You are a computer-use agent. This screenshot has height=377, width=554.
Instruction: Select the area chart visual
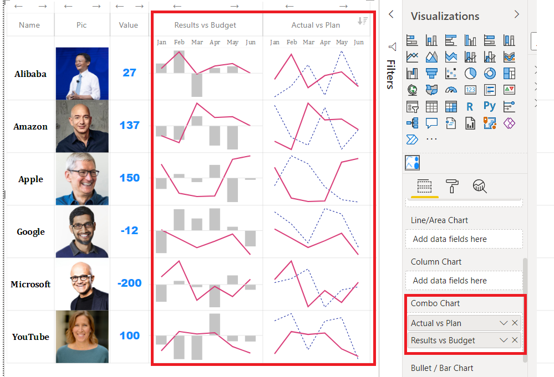pyautogui.click(x=431, y=57)
